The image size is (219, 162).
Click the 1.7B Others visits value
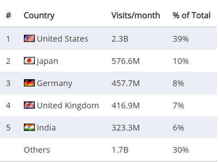[x=120, y=150]
